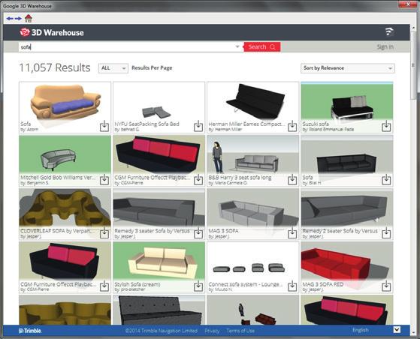Click the MAG 3 SOFA title text
The height and width of the screenshot is (339, 420).
click(x=223, y=231)
